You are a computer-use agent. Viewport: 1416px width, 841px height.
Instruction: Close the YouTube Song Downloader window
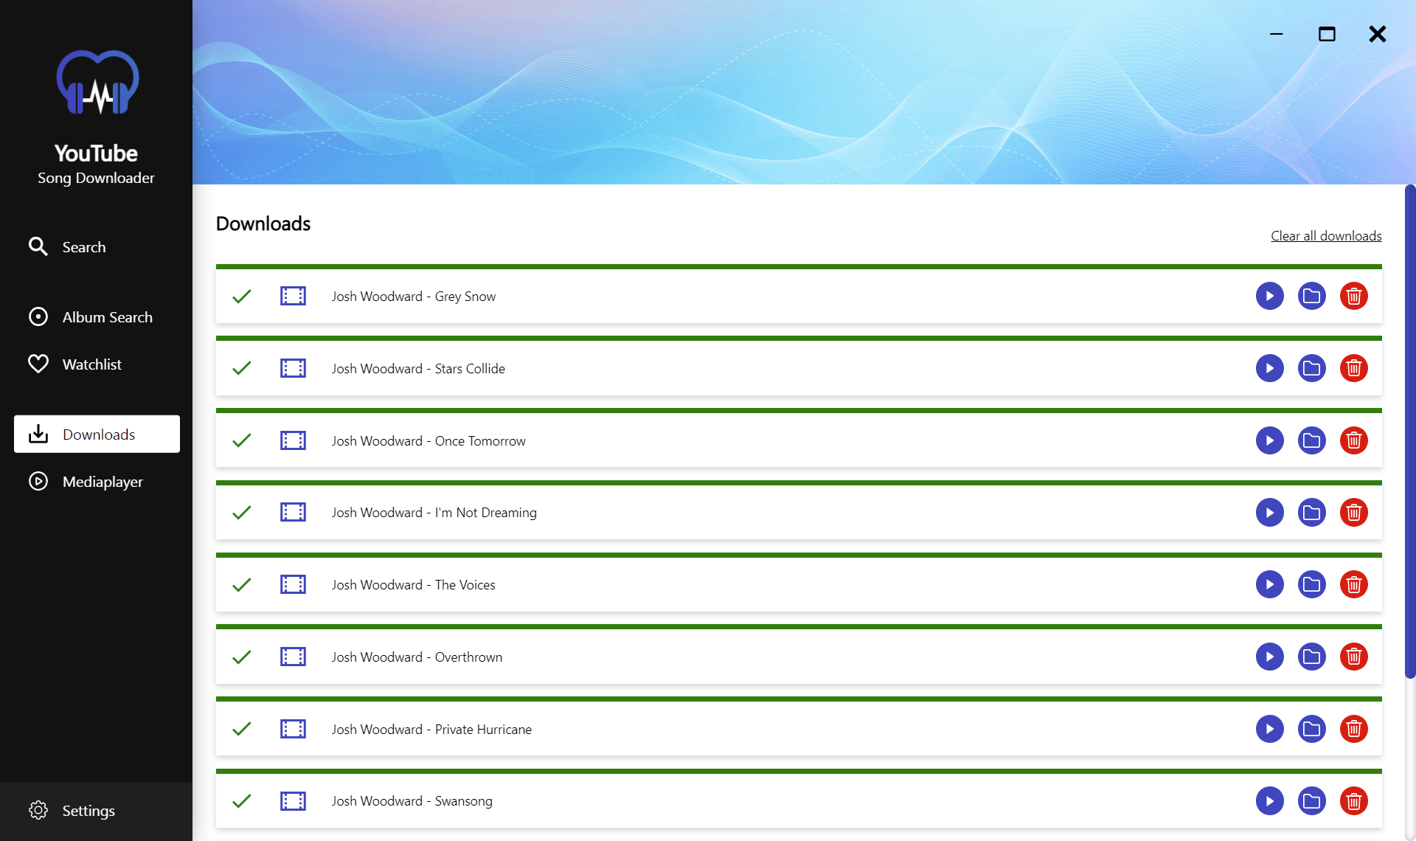(1377, 34)
